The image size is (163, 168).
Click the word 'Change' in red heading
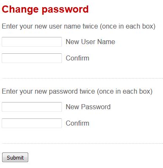(x=20, y=9)
